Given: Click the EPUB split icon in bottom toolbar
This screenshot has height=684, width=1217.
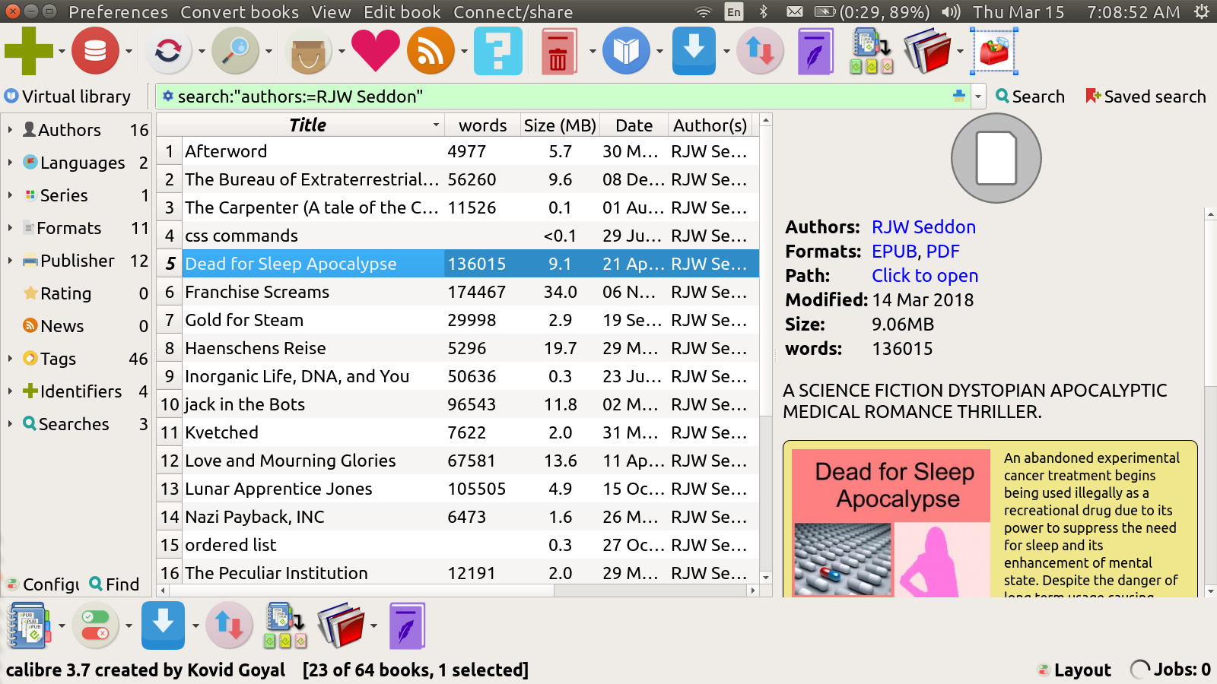Looking at the screenshot, I should pyautogui.click(x=284, y=625).
